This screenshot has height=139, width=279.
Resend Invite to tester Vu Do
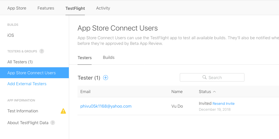pos(223,104)
